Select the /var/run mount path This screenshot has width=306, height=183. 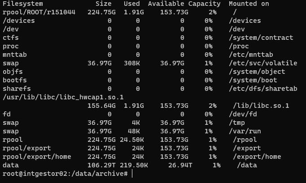[x=245, y=132]
